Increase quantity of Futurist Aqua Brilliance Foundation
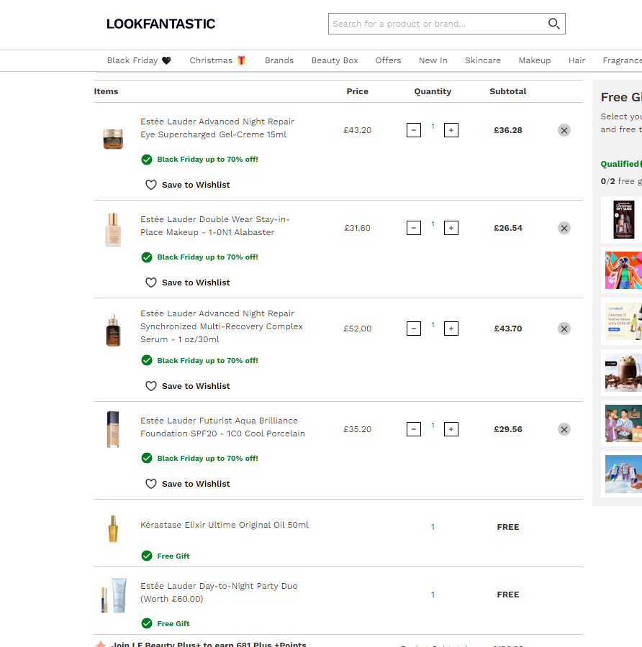Viewport: 642px width, 647px height. pyautogui.click(x=451, y=429)
